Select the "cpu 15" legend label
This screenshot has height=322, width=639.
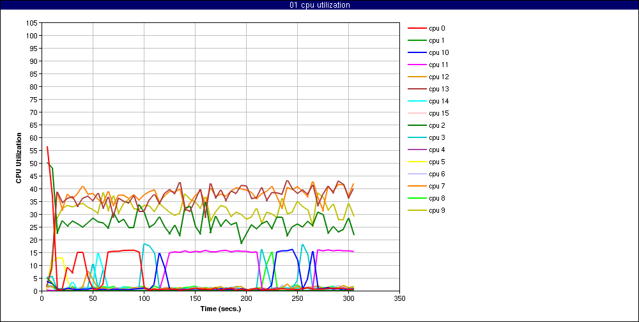click(x=438, y=113)
